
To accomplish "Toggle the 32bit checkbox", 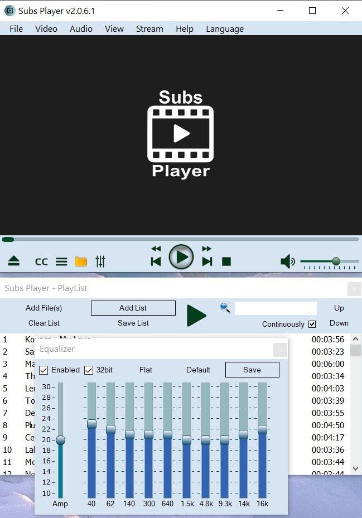I will click(x=89, y=370).
